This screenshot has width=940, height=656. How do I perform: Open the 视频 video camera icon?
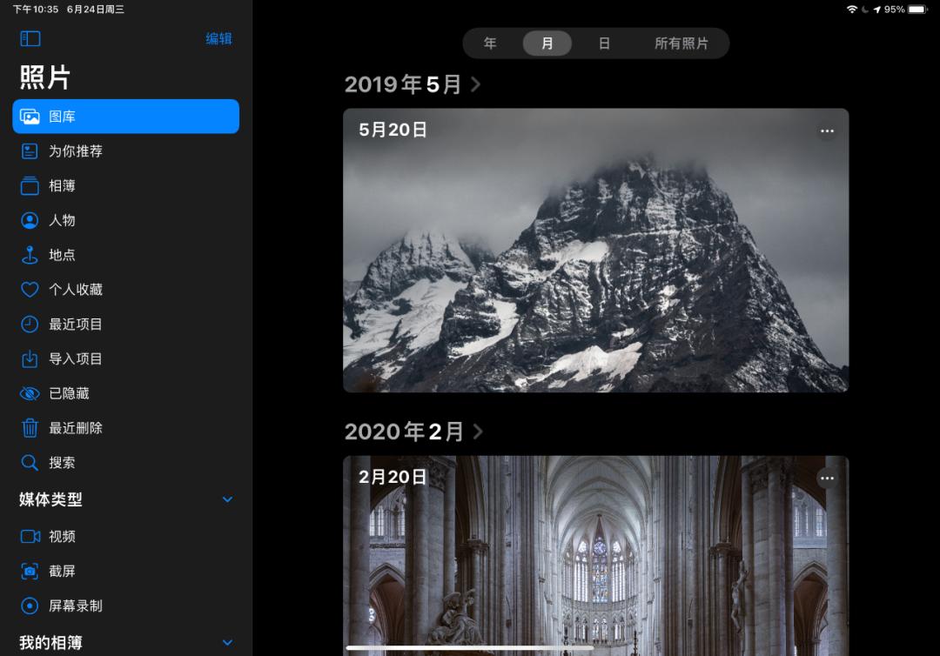click(x=30, y=536)
